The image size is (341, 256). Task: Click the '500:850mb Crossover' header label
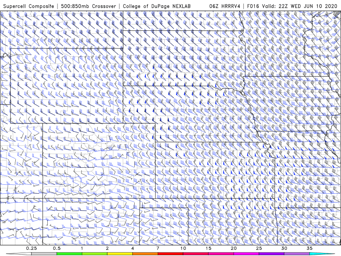pos(89,6)
